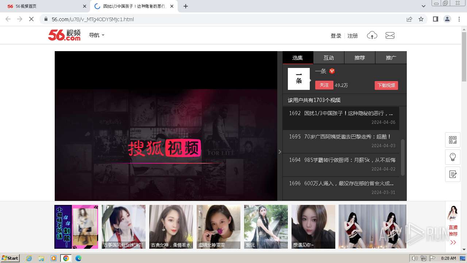Open the 小猫咪不听话 banner thumbnail
This screenshot has width=467, height=263.
coord(76,227)
